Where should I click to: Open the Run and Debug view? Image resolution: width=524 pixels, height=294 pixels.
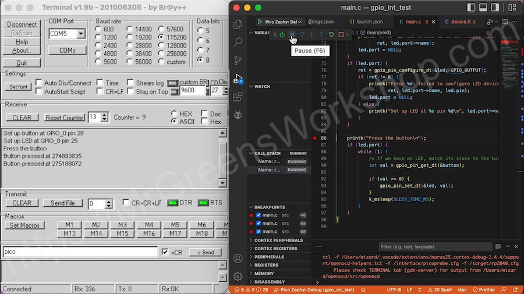point(238,78)
